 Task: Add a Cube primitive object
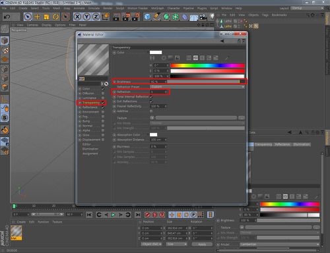(x=147, y=16)
